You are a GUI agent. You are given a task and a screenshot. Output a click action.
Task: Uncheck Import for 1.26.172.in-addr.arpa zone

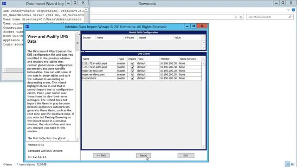(x=132, y=67)
